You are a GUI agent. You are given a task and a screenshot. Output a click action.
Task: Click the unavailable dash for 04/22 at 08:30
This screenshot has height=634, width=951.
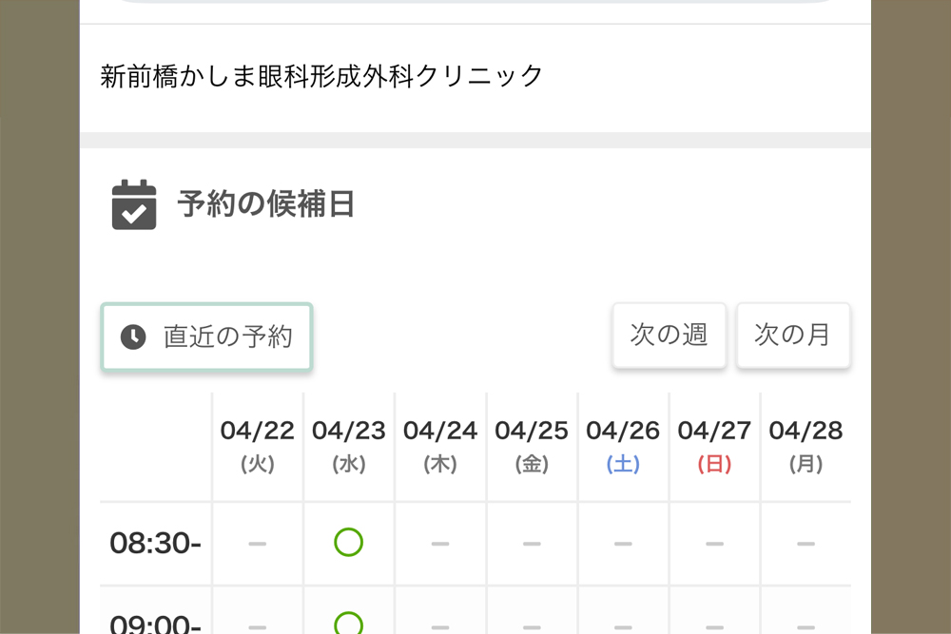pos(257,544)
